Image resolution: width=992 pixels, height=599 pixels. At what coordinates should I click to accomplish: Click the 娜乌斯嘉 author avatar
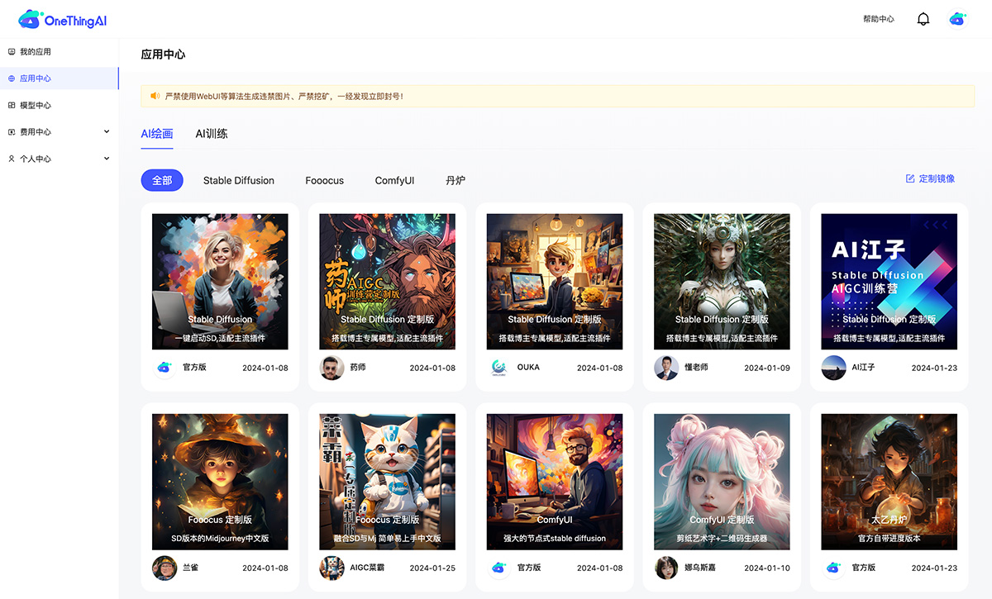tap(666, 568)
